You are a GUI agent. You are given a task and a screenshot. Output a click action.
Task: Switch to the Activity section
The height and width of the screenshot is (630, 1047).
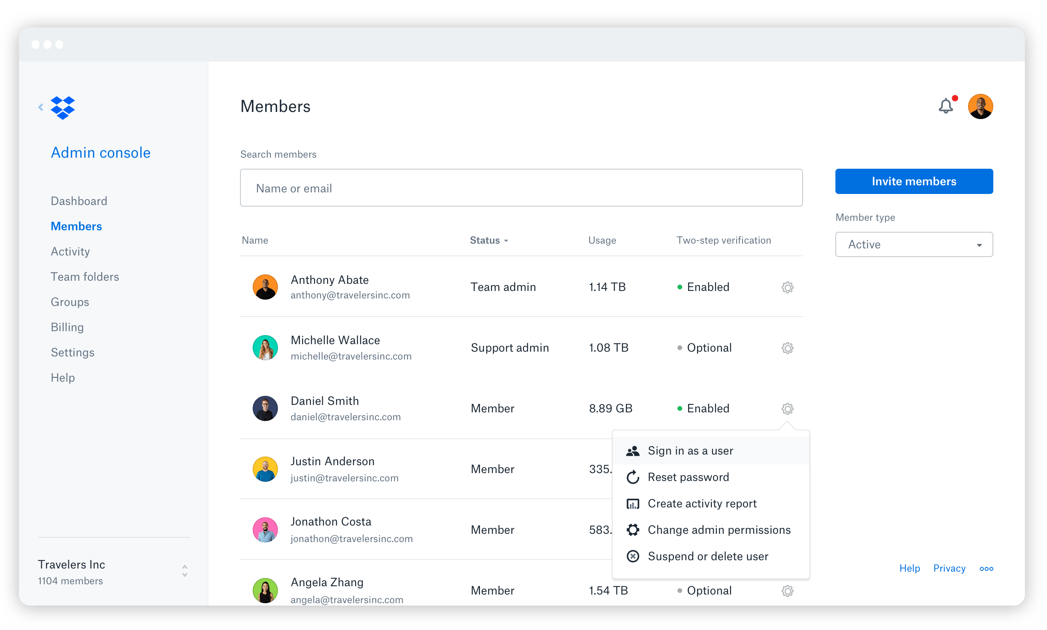(x=70, y=251)
